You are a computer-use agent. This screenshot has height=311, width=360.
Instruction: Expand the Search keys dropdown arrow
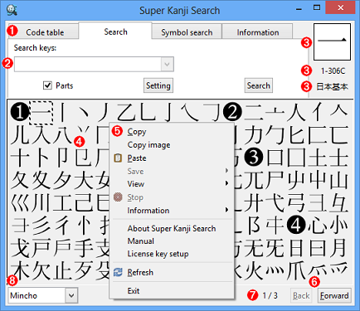tap(167, 65)
